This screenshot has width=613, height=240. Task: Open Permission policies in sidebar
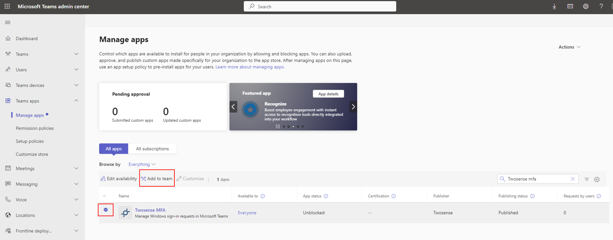(35, 128)
